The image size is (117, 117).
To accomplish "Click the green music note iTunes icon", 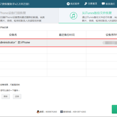I will tap(73, 16).
